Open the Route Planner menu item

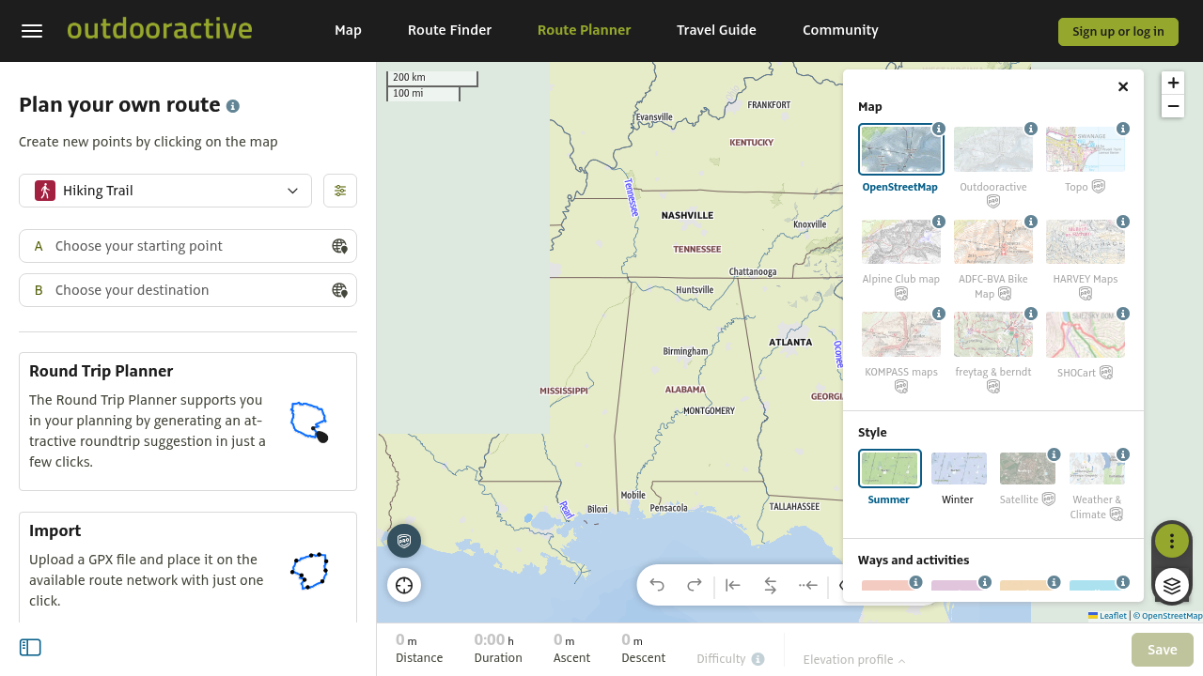[x=584, y=30]
